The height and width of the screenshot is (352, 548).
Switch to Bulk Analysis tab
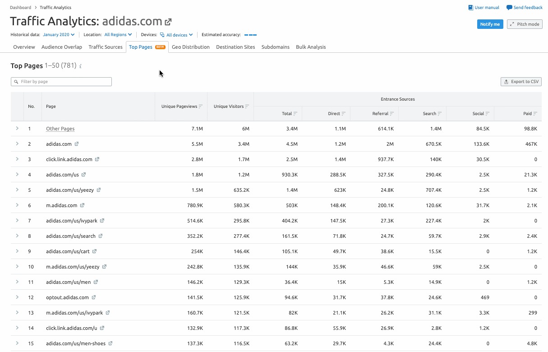coord(311,47)
